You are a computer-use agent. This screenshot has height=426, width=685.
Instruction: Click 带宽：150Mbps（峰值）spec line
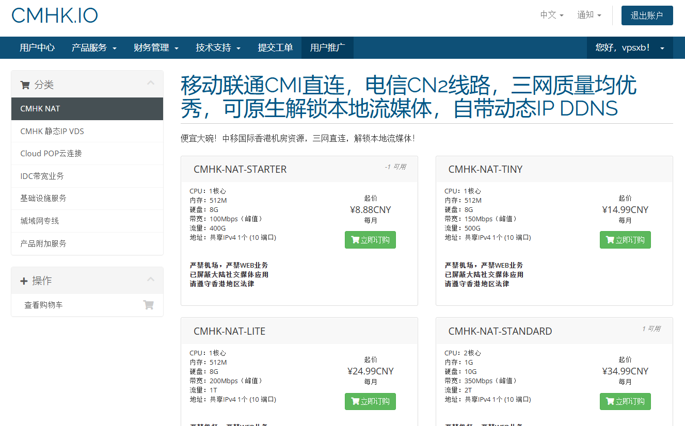(481, 219)
